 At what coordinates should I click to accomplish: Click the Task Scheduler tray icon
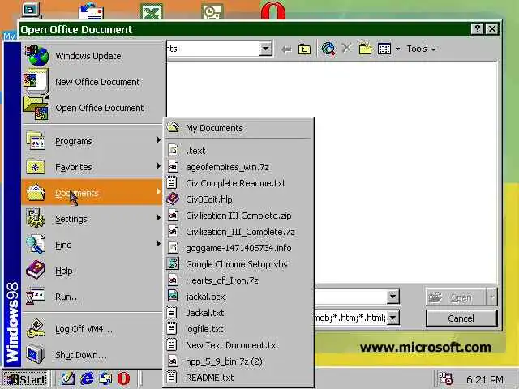445,378
